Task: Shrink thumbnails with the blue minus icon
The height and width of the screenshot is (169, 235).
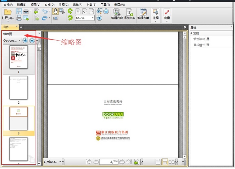Action: [32, 41]
